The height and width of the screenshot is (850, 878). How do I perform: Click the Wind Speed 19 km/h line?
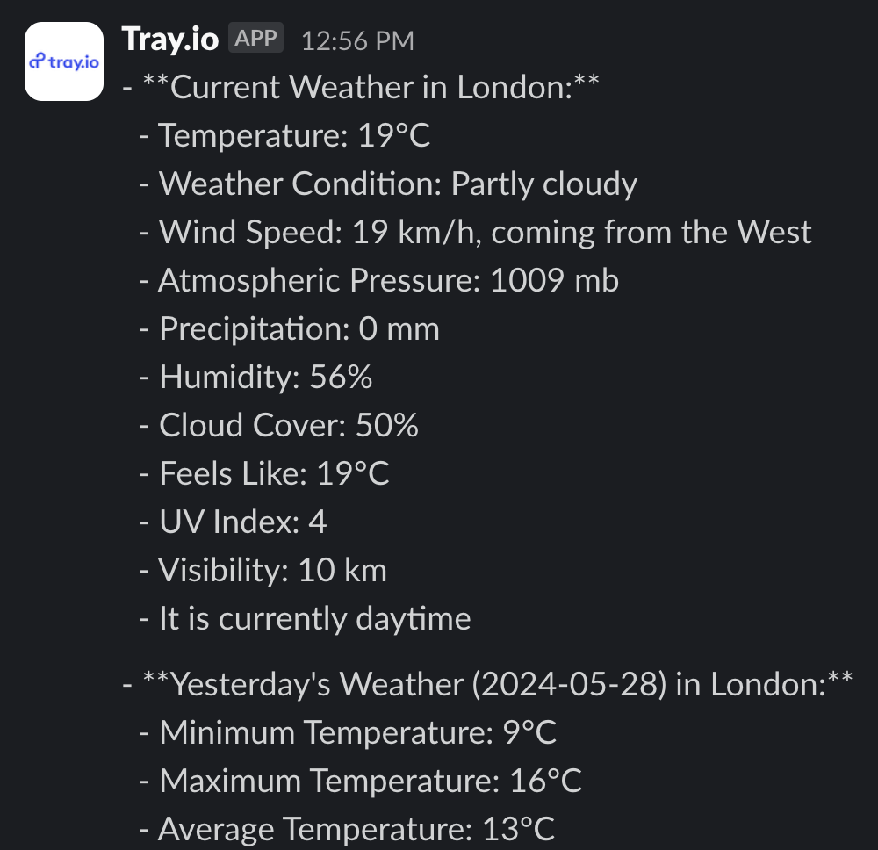tap(475, 232)
